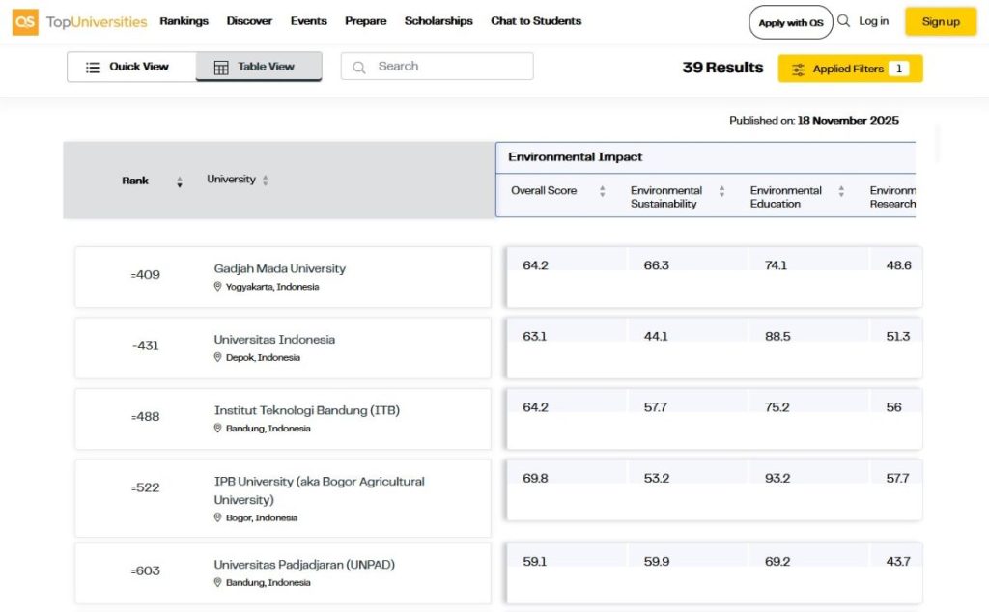Open the Prepare menu

tap(366, 21)
